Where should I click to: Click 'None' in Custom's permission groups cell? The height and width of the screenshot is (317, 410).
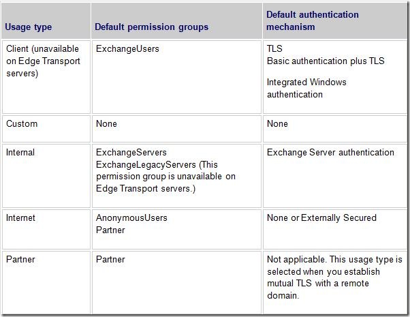[x=106, y=123]
